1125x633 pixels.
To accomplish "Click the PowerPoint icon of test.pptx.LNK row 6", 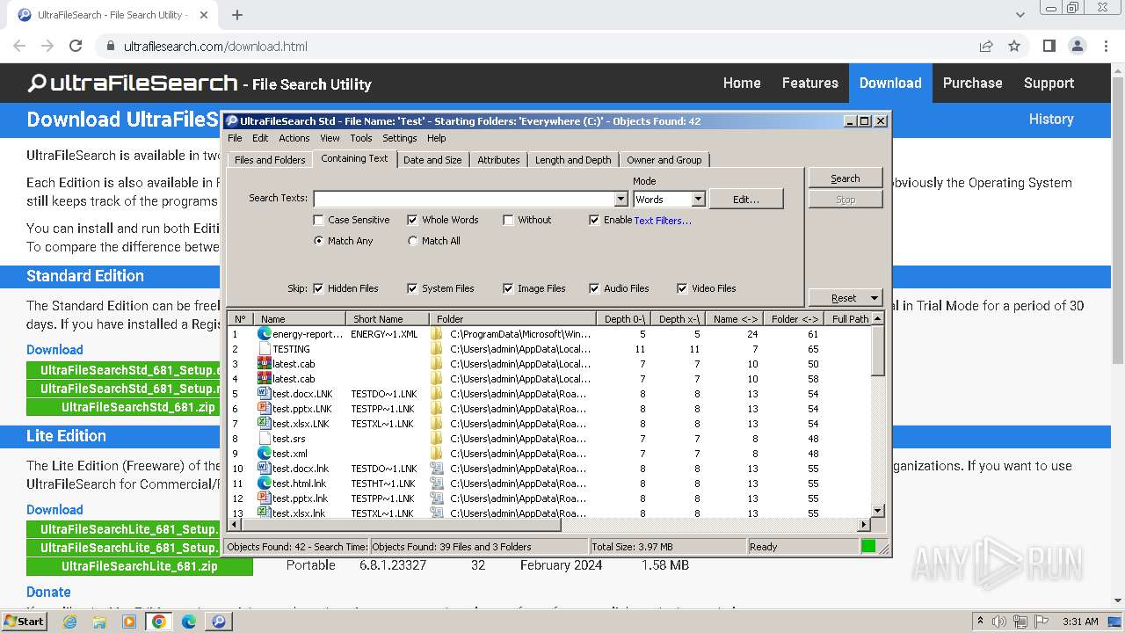I will (x=264, y=409).
